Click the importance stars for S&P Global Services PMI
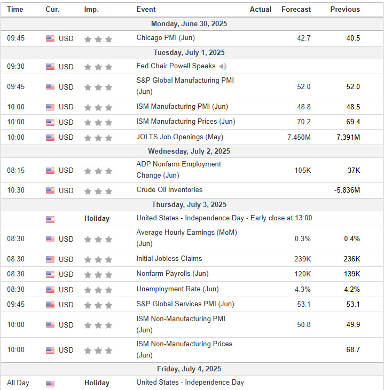This screenshot has width=384, height=390. [x=98, y=305]
